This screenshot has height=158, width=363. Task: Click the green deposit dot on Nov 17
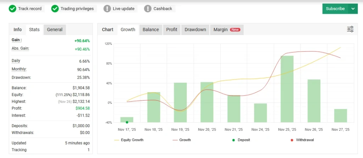(x=127, y=122)
